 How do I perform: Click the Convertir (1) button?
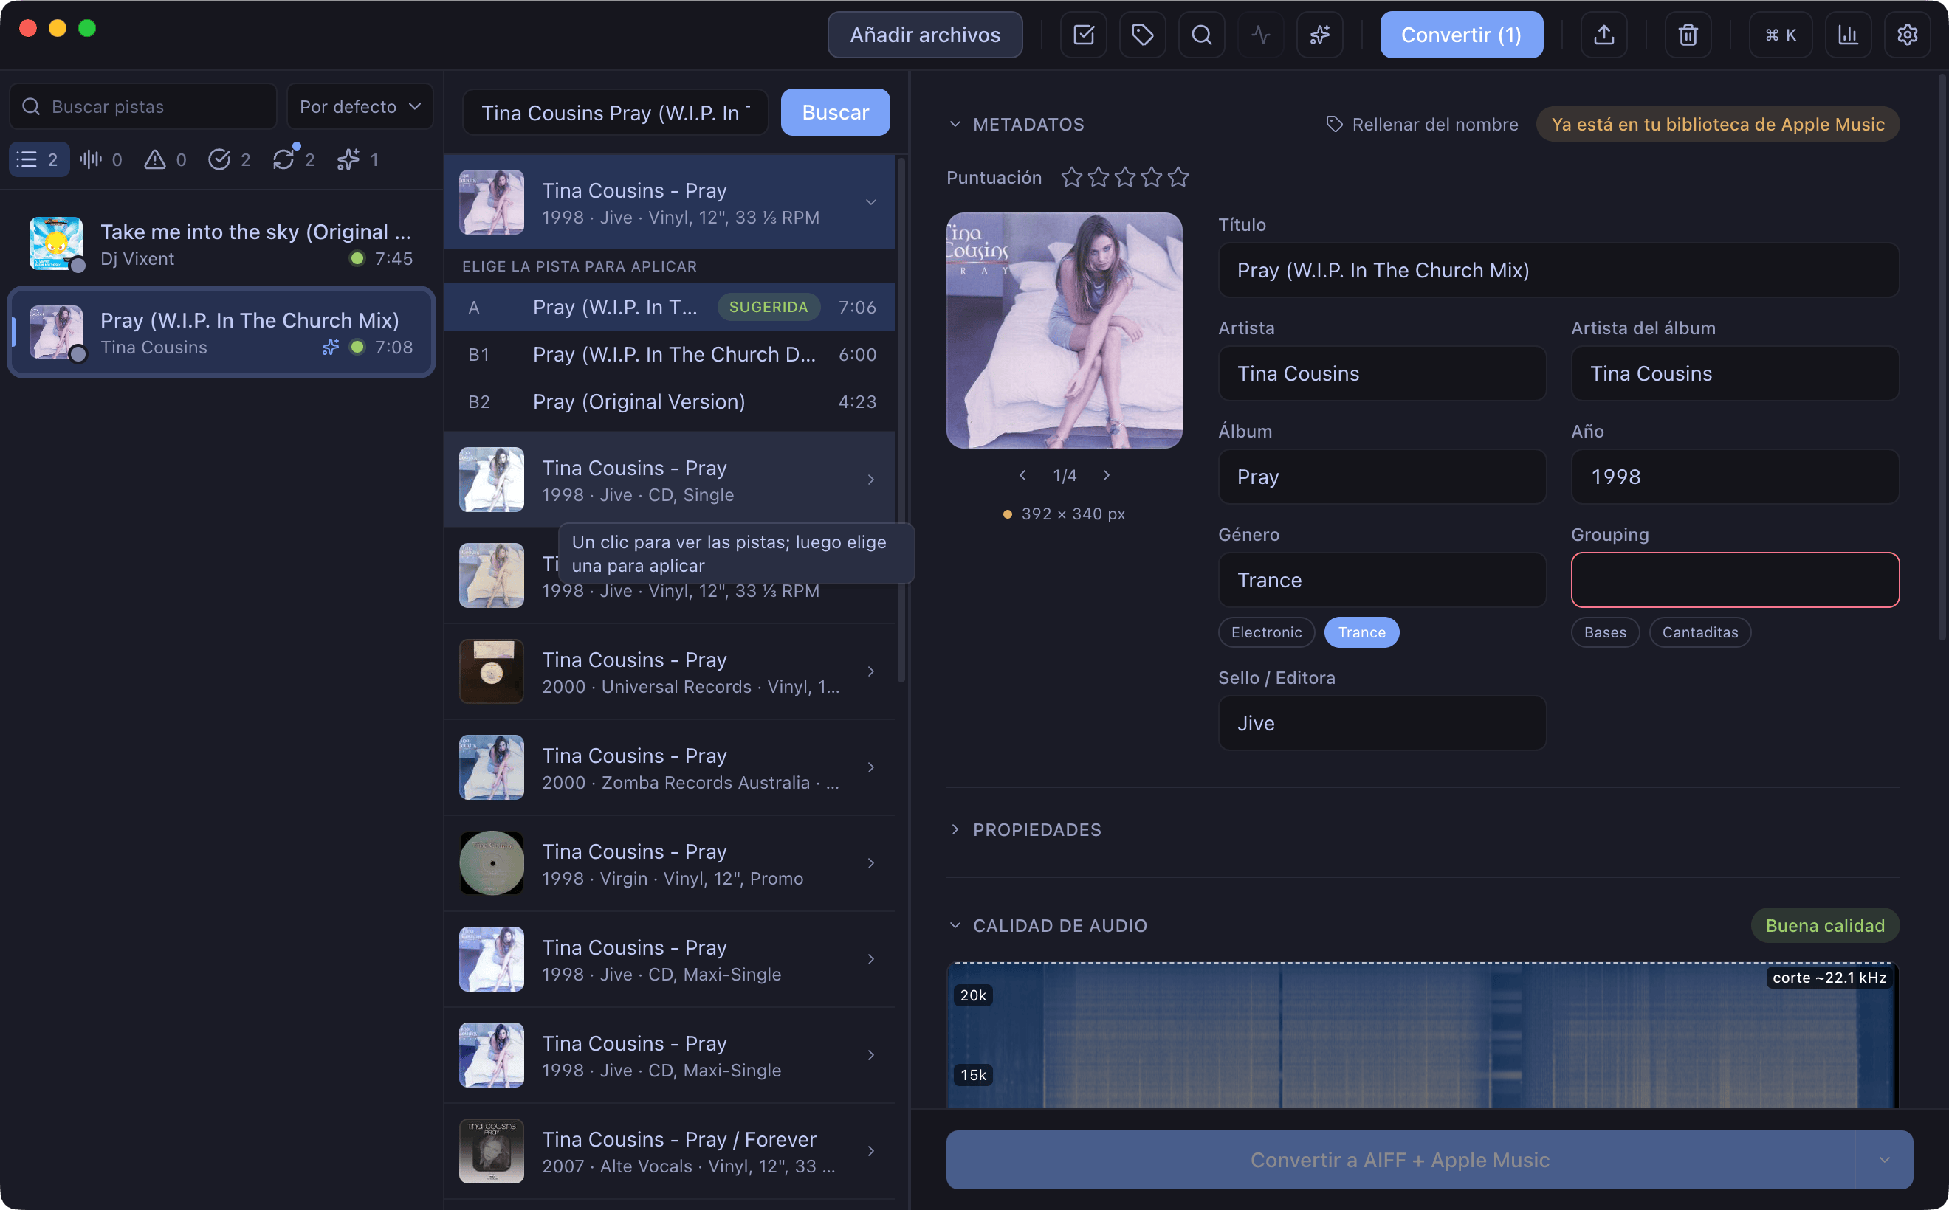tap(1461, 35)
